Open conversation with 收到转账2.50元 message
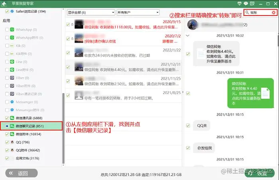This screenshot has width=279, height=180. [124, 81]
